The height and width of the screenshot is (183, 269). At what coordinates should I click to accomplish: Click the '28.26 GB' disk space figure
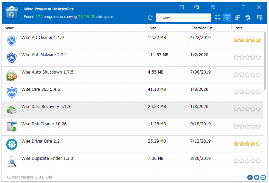[87, 17]
